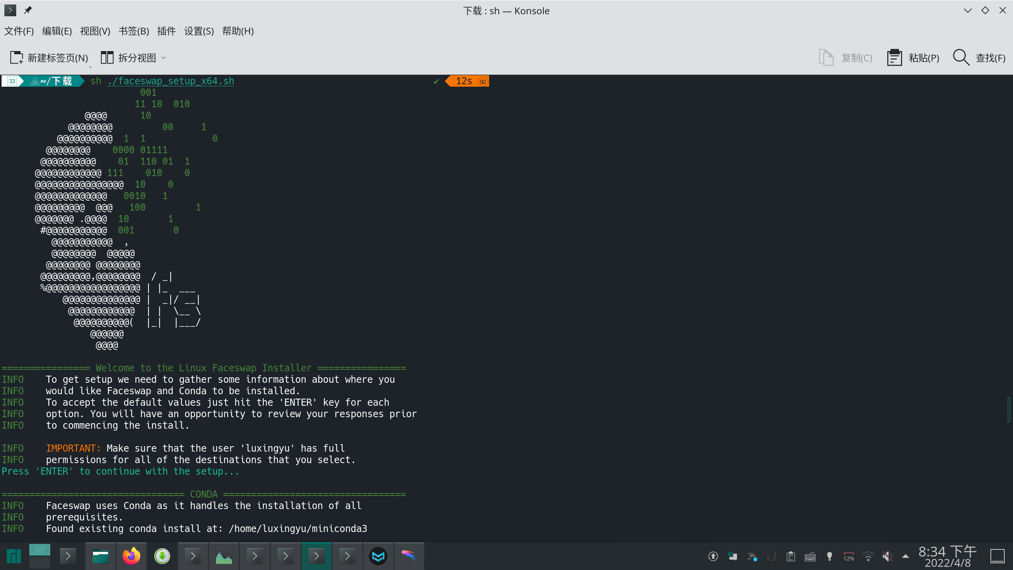
Task: Click the keyboard layout tray icon
Action: (x=810, y=557)
